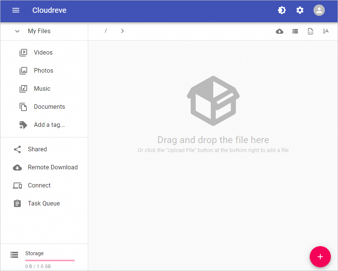The height and width of the screenshot is (271, 338).
Task: Click the add tag icon
Action: [23, 125]
